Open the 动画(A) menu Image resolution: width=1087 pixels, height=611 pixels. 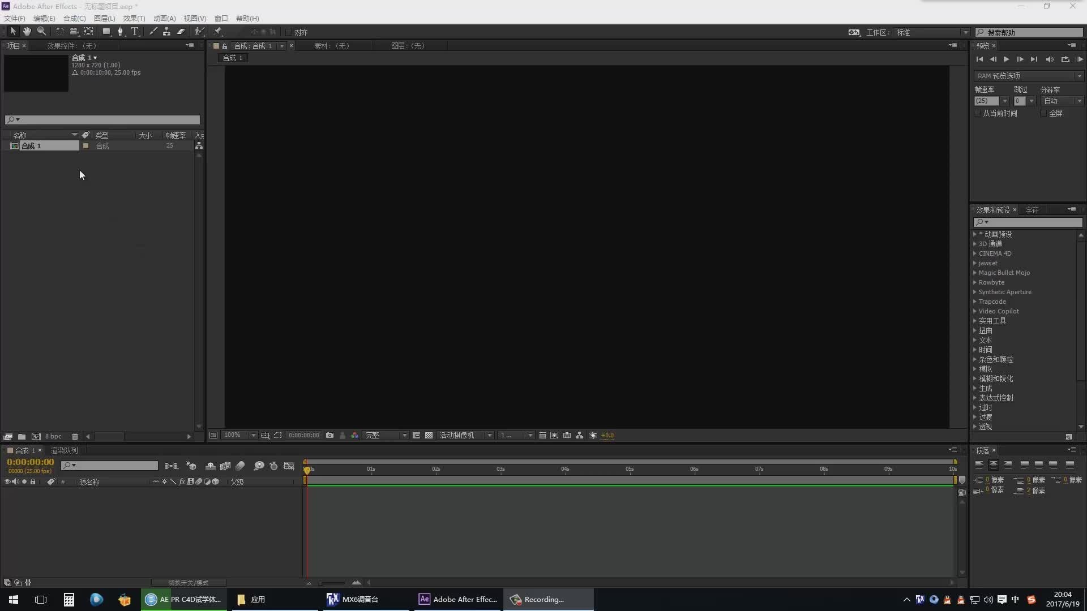(164, 19)
